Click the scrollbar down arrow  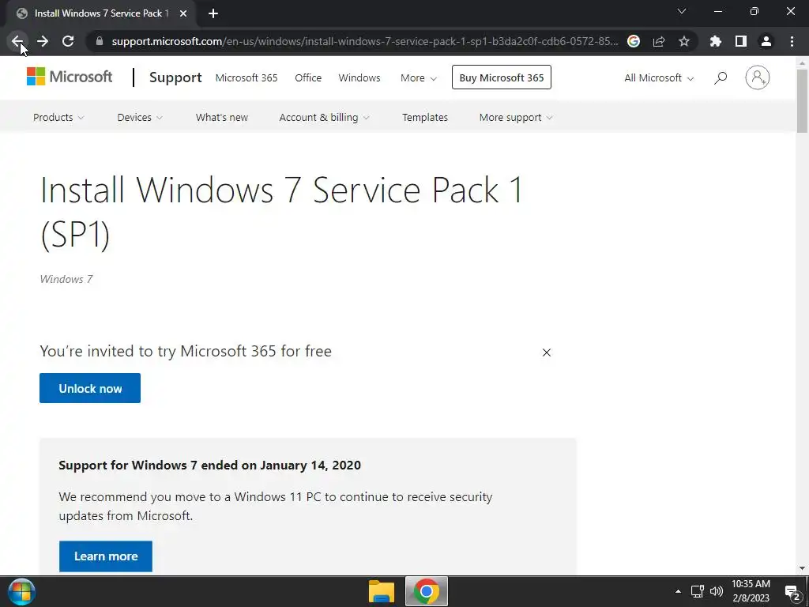(x=802, y=568)
